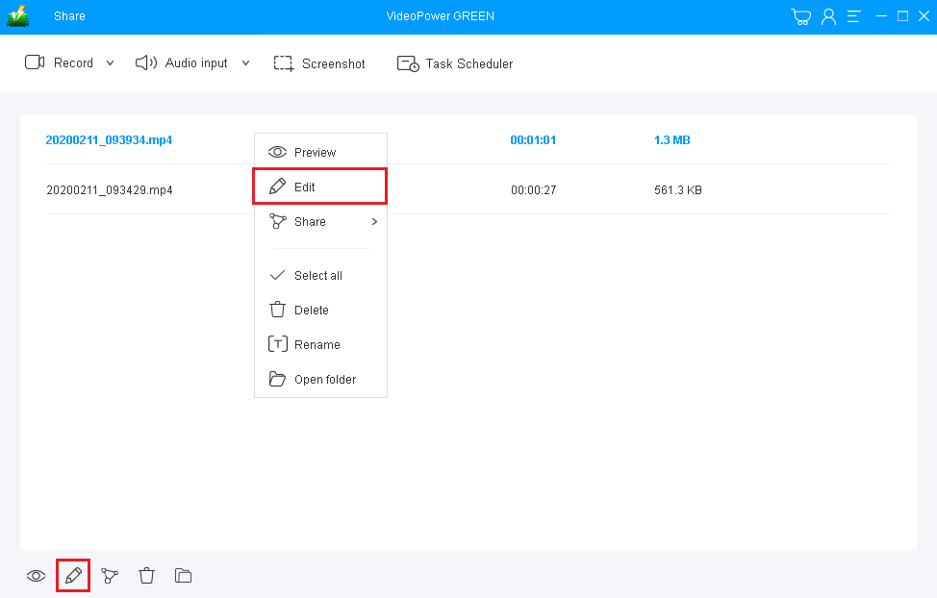
Task: Delete video with bottom trash icon
Action: (146, 576)
